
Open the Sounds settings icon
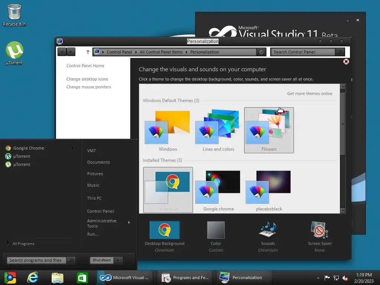[x=268, y=229]
